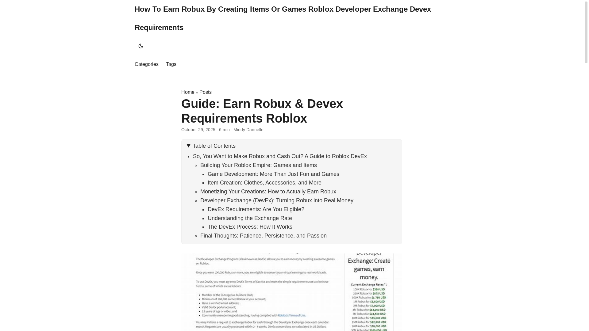Jump to 'Game Development: More Than Just Fun' section
Image resolution: width=589 pixels, height=331 pixels.
273,174
